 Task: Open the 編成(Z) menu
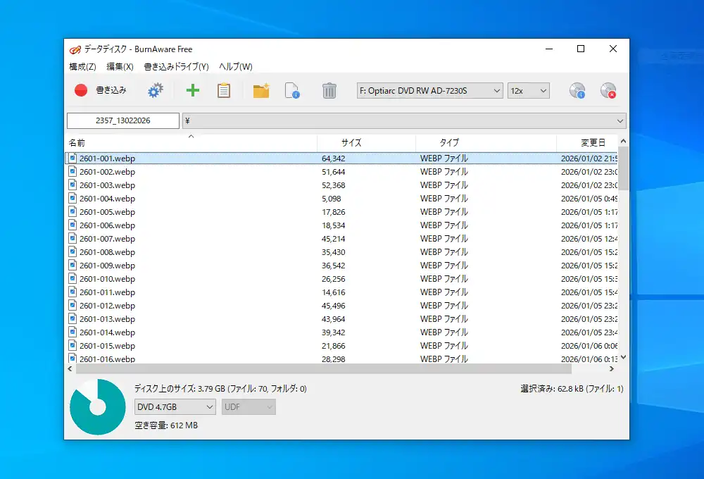click(x=82, y=67)
